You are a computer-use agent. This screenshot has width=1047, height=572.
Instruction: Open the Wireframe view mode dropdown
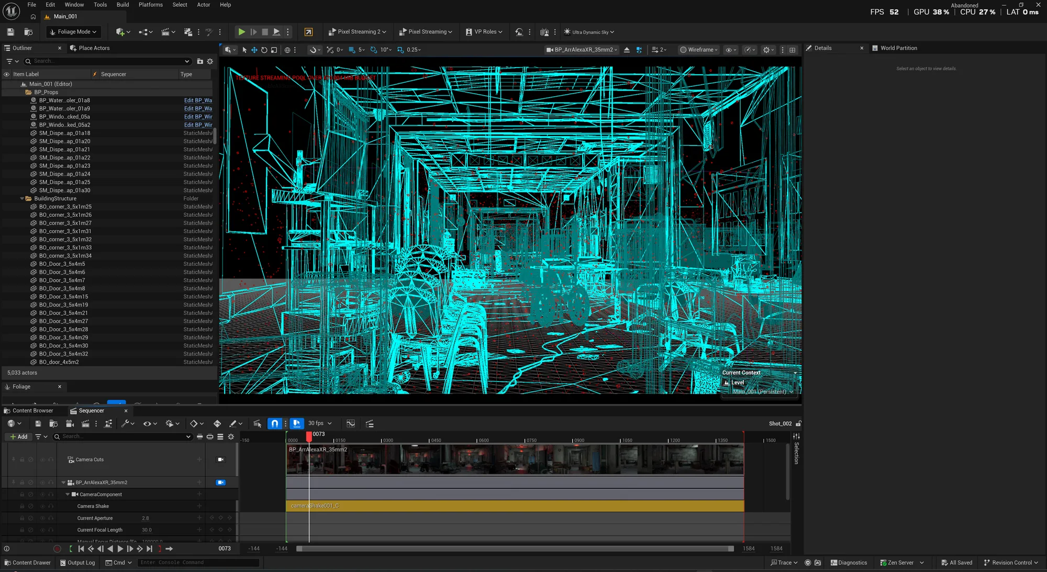tap(698, 50)
